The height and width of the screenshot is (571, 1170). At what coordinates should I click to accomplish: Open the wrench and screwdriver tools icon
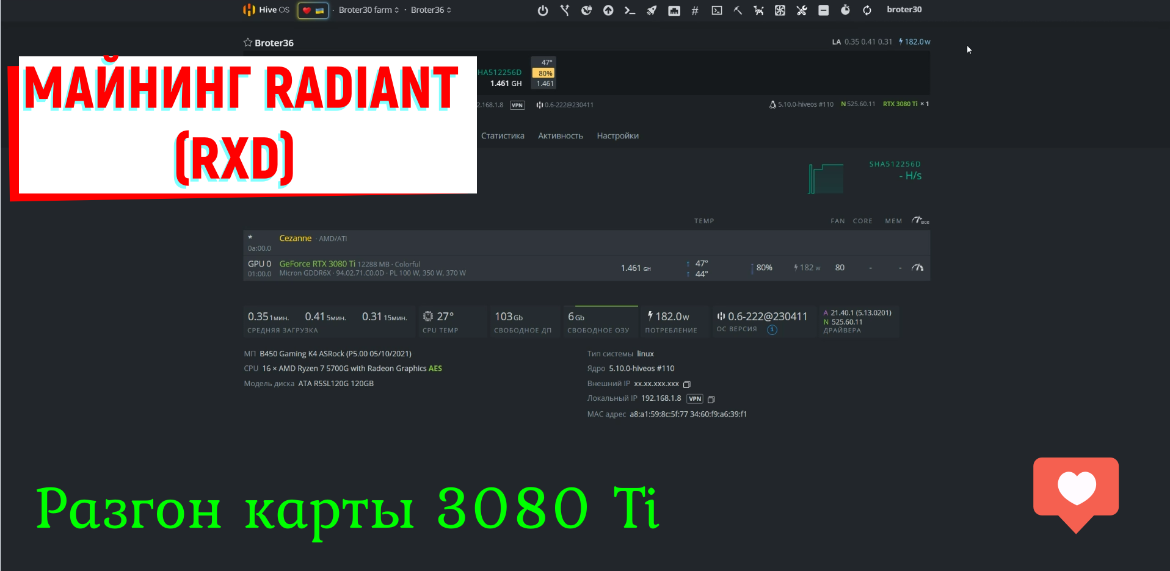(x=802, y=10)
